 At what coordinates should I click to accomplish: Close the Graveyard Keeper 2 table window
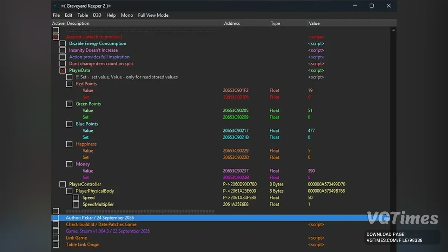pyautogui.click(x=389, y=6)
